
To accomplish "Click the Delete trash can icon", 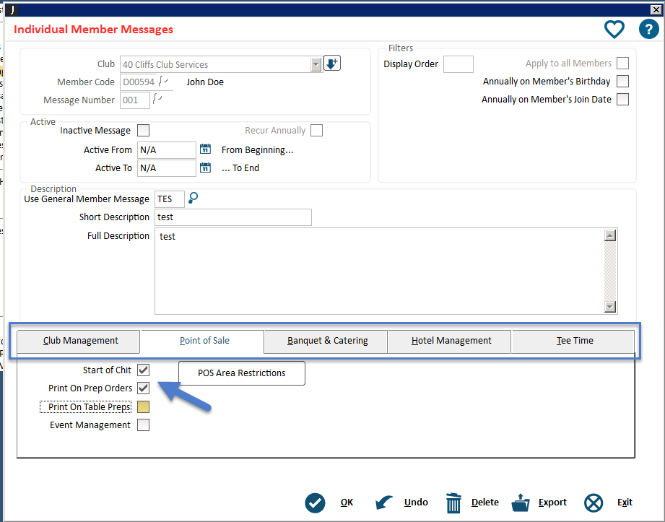I will (453, 503).
